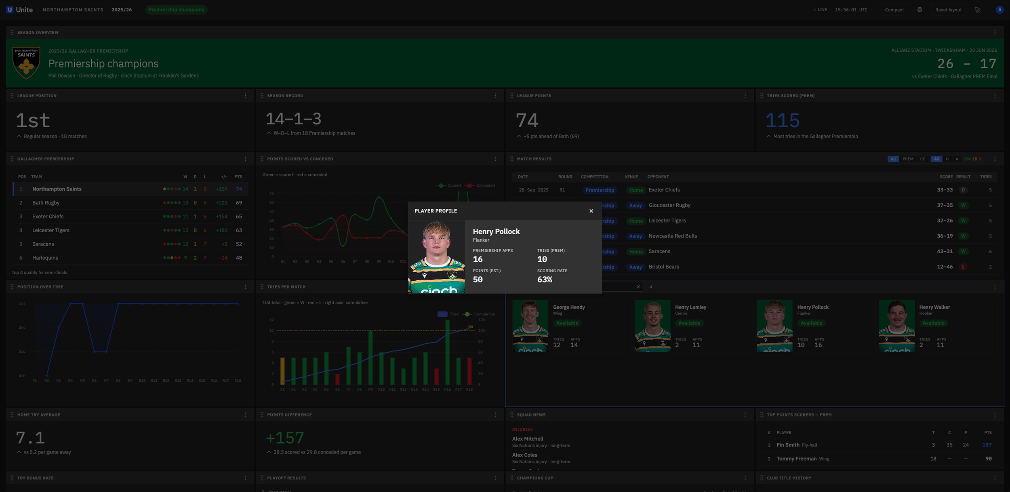Click Henry Pollock photo in profile popup
Screen dimensions: 1010x492
click(436, 257)
